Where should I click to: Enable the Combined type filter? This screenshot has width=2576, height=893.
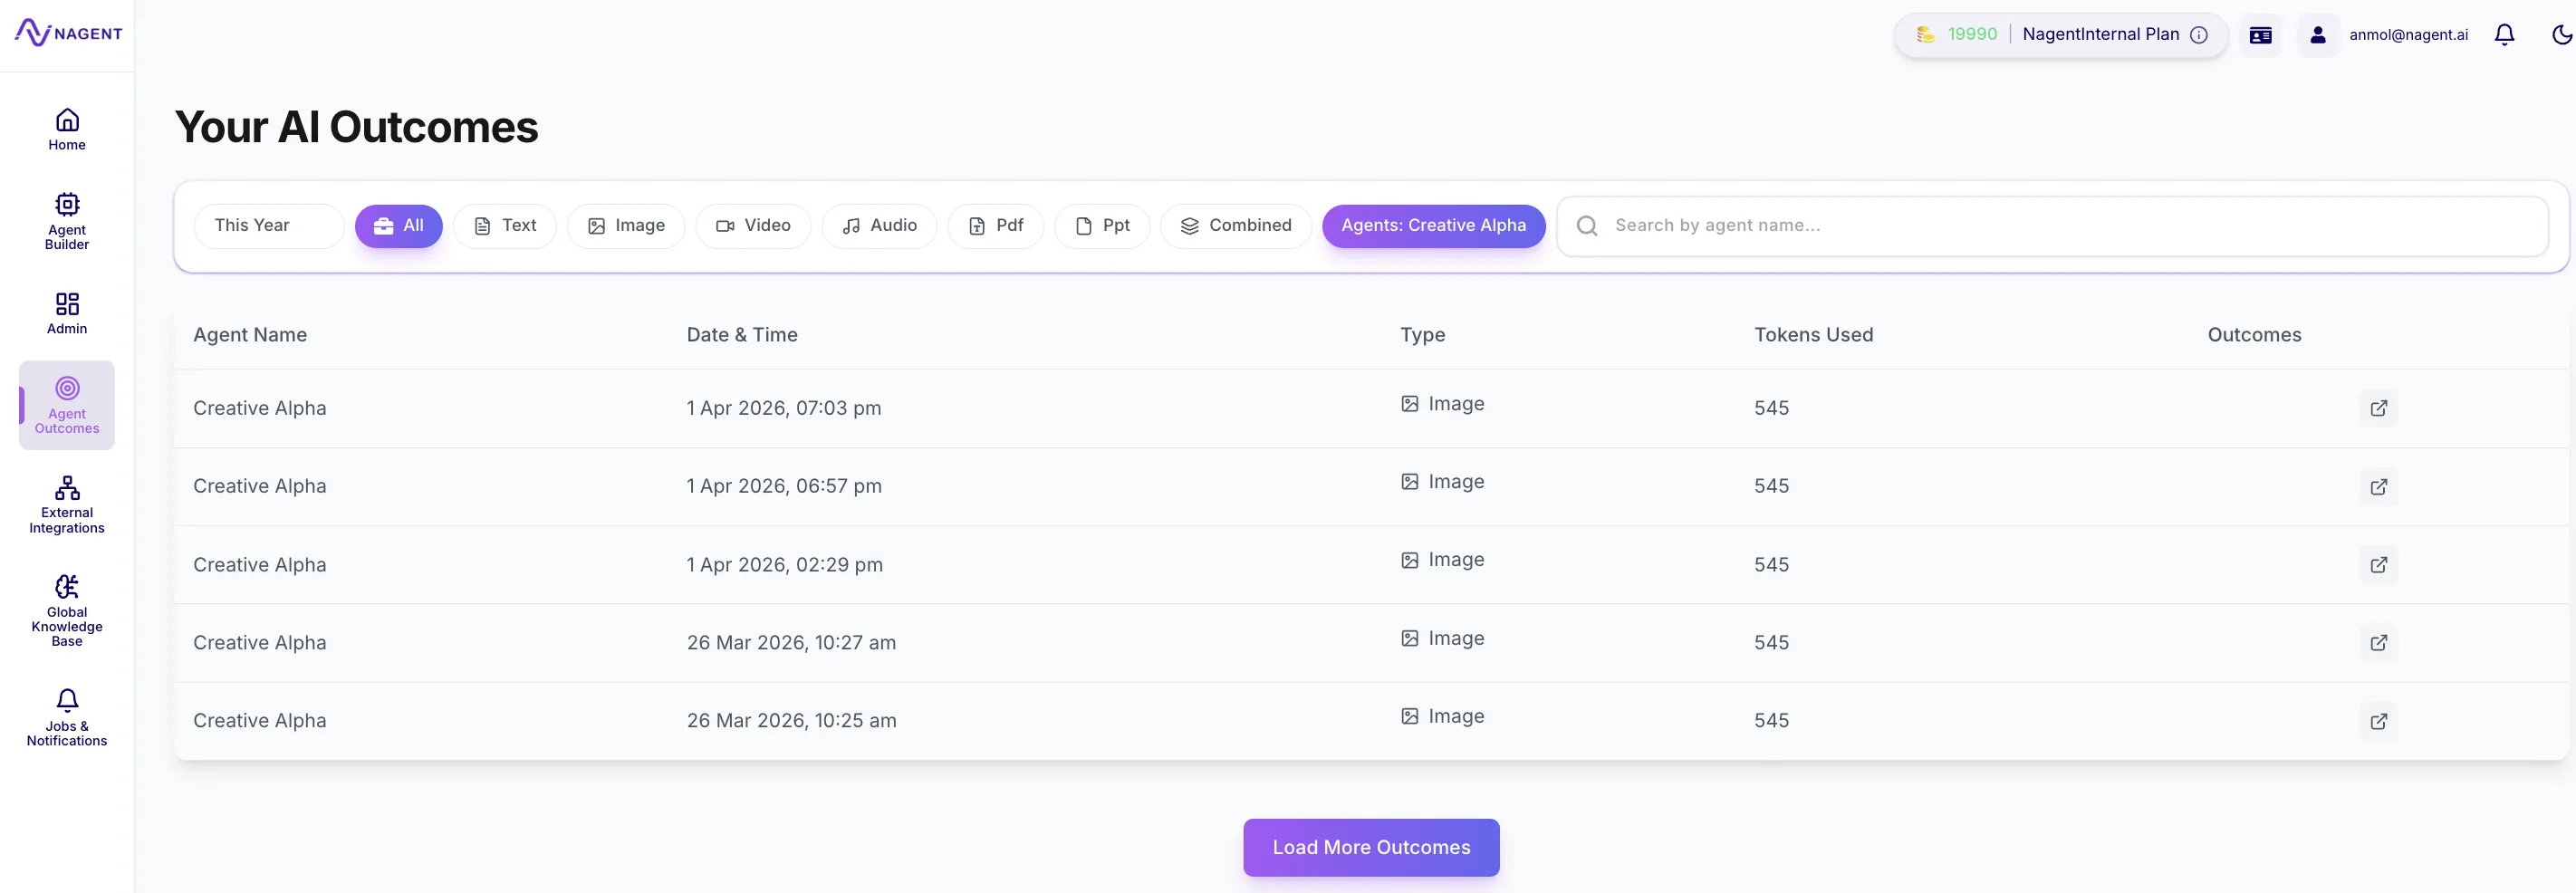1235,226
